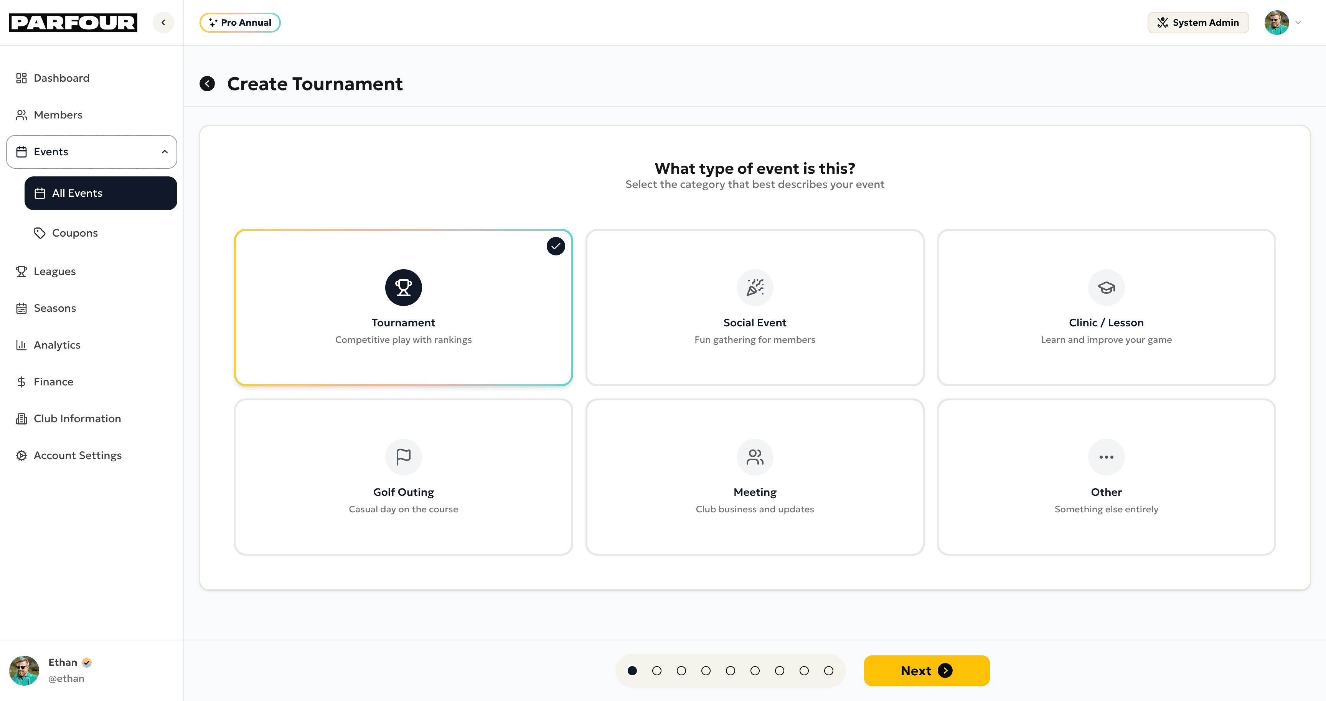Viewport: 1326px width, 701px height.
Task: Click the Tournament trophy icon
Action: [x=403, y=288]
